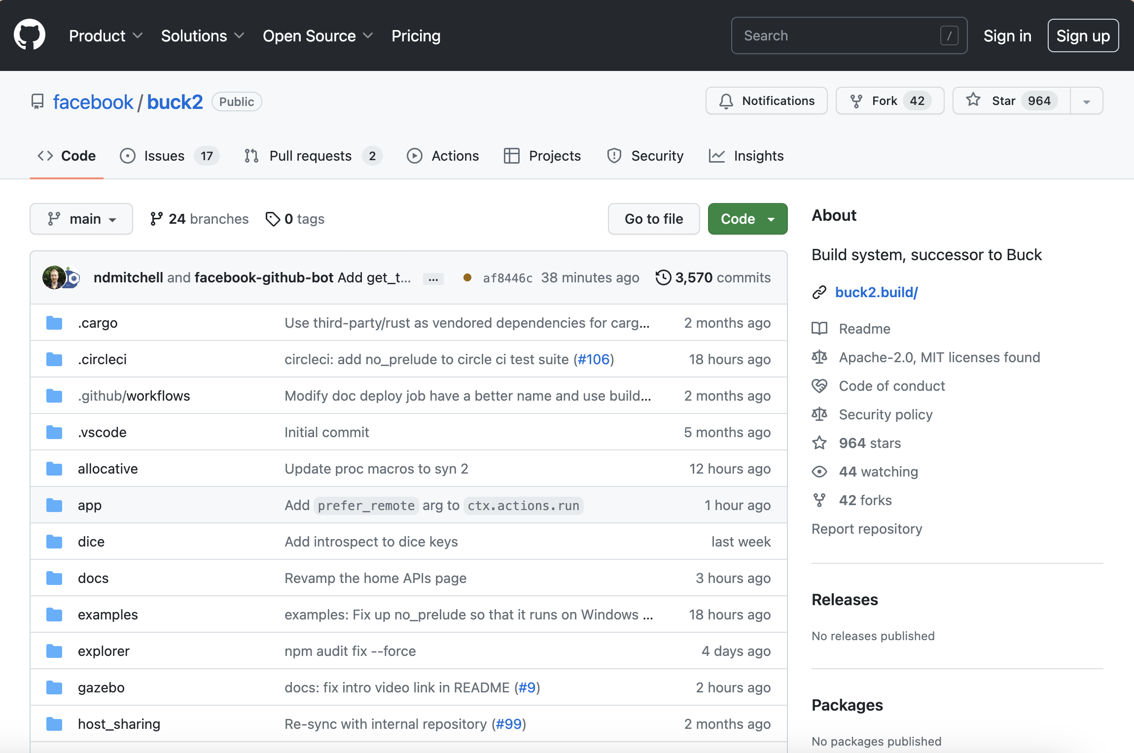
Task: Open the .circleci folder icon
Action: [x=54, y=359]
